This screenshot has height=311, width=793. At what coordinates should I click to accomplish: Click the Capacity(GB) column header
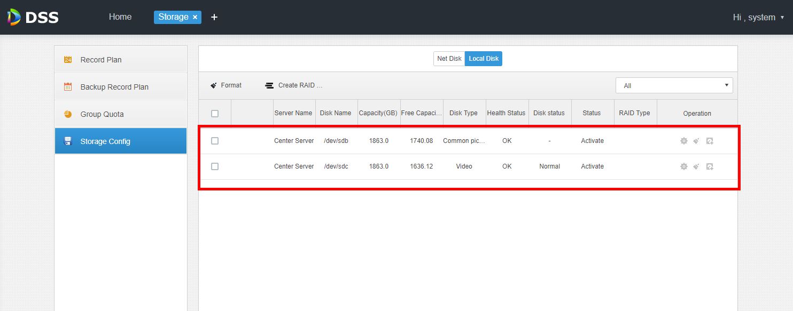378,113
